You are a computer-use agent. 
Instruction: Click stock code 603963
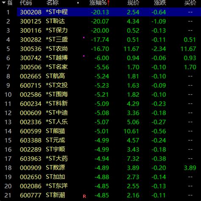pyautogui.click(x=31, y=159)
